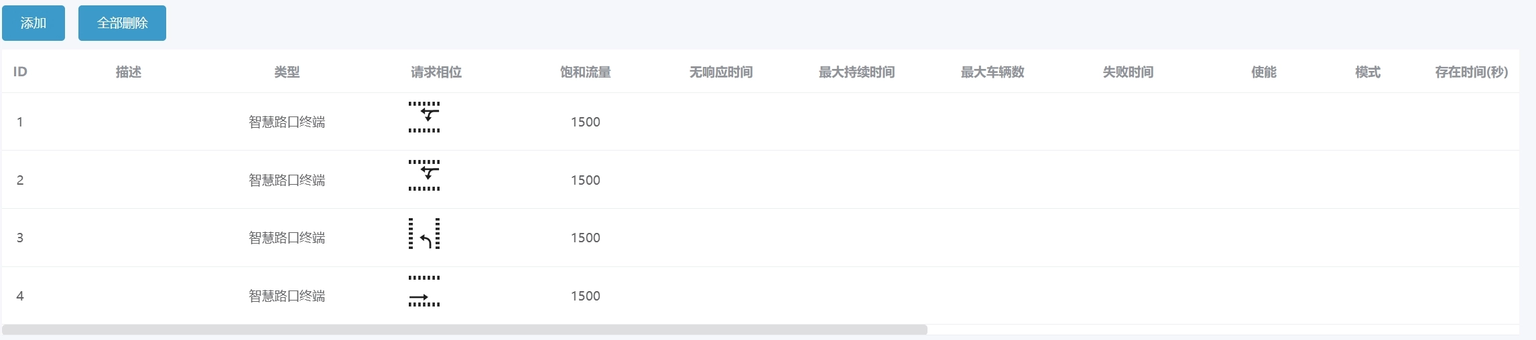Click the 智慧路口终端 type cell in row 3
Screen dimensions: 1536x340
tap(287, 238)
